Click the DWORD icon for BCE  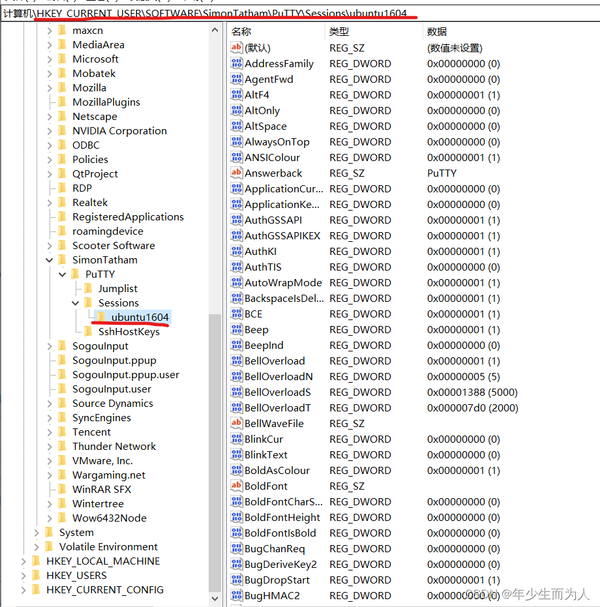click(x=236, y=314)
